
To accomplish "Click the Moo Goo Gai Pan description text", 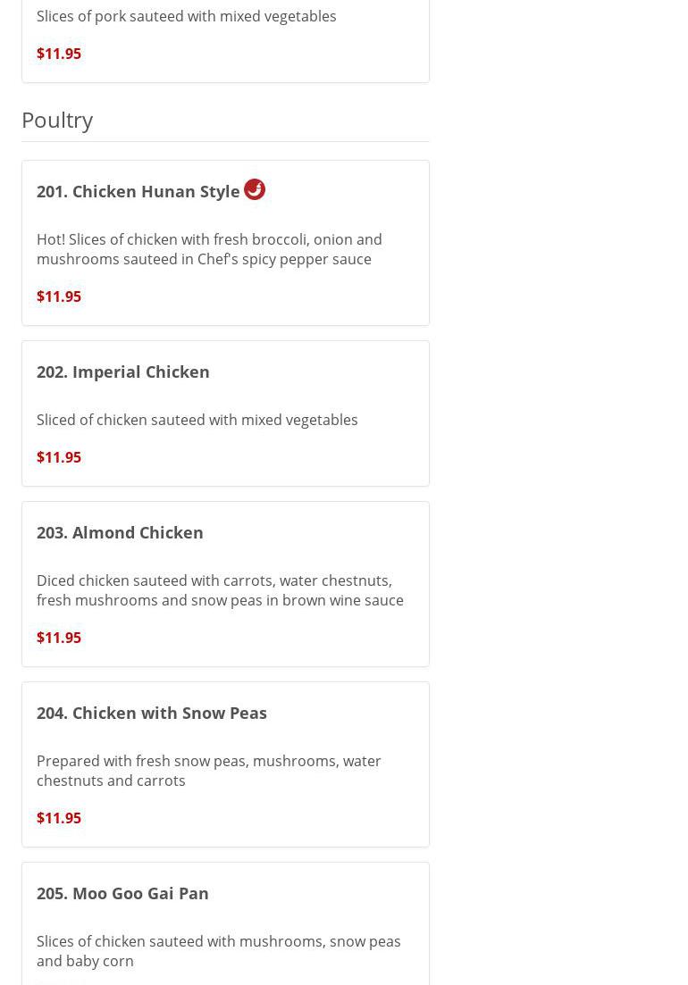I will (219, 951).
